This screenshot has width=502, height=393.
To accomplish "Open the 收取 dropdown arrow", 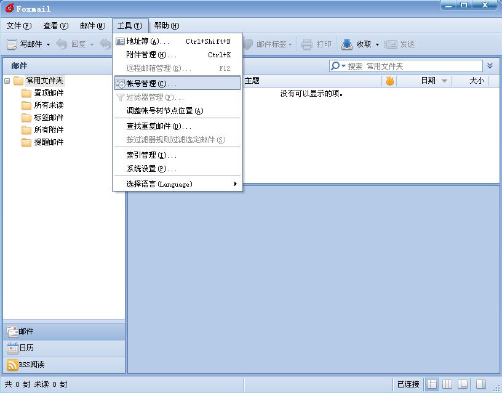I will 377,44.
